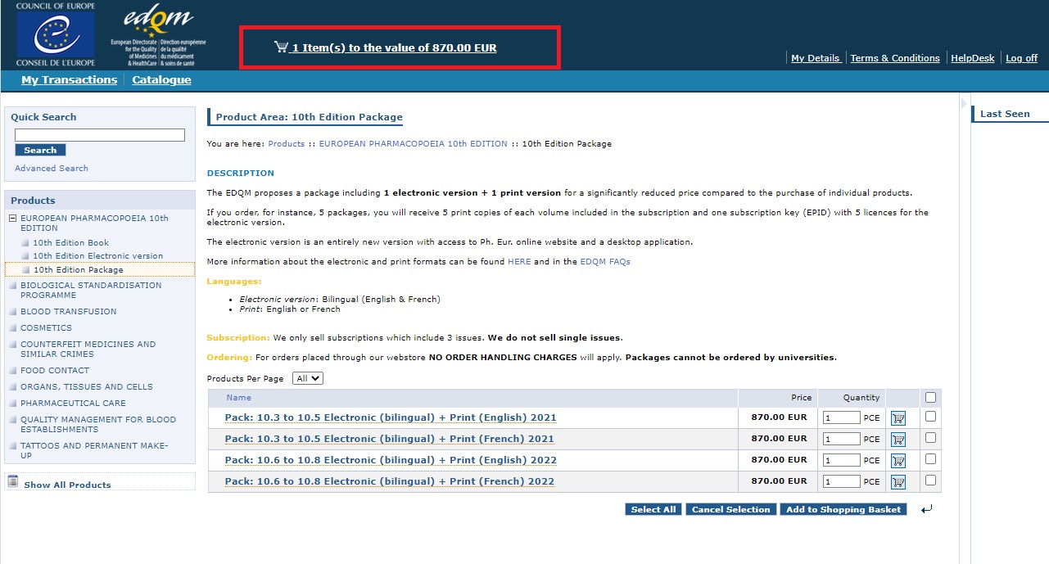This screenshot has width=1049, height=564.
Task: Open Pack 10.3 to 10.5 Print (English) 2021
Action: [x=391, y=417]
